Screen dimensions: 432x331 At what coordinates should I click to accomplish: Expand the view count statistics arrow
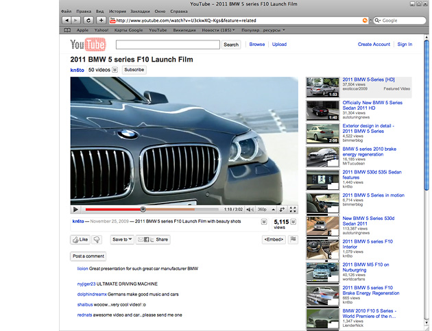[293, 222]
